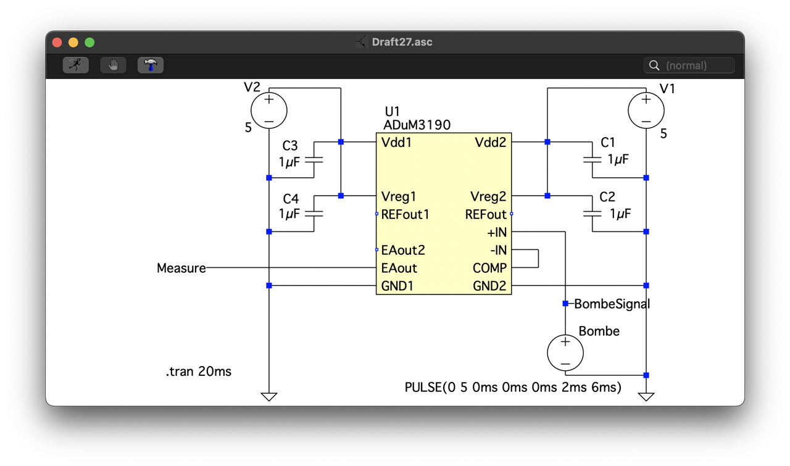Click the C3 capacitor name label
Screen dimensions: 790x466
click(290, 146)
